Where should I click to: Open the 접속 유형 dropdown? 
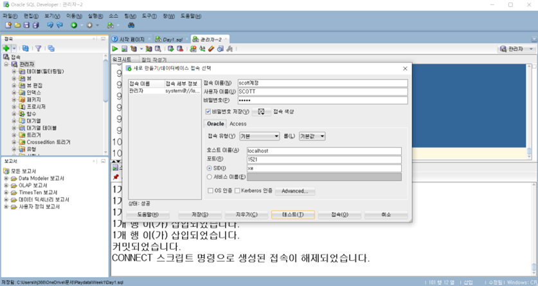pos(260,136)
